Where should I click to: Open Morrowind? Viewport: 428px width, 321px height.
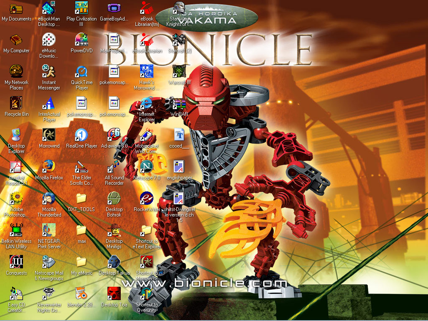[x=49, y=135]
